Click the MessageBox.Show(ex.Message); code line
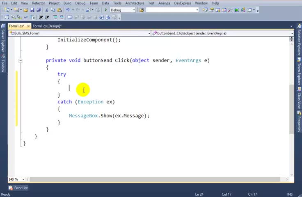The width and height of the screenshot is (302, 197). 109,116
